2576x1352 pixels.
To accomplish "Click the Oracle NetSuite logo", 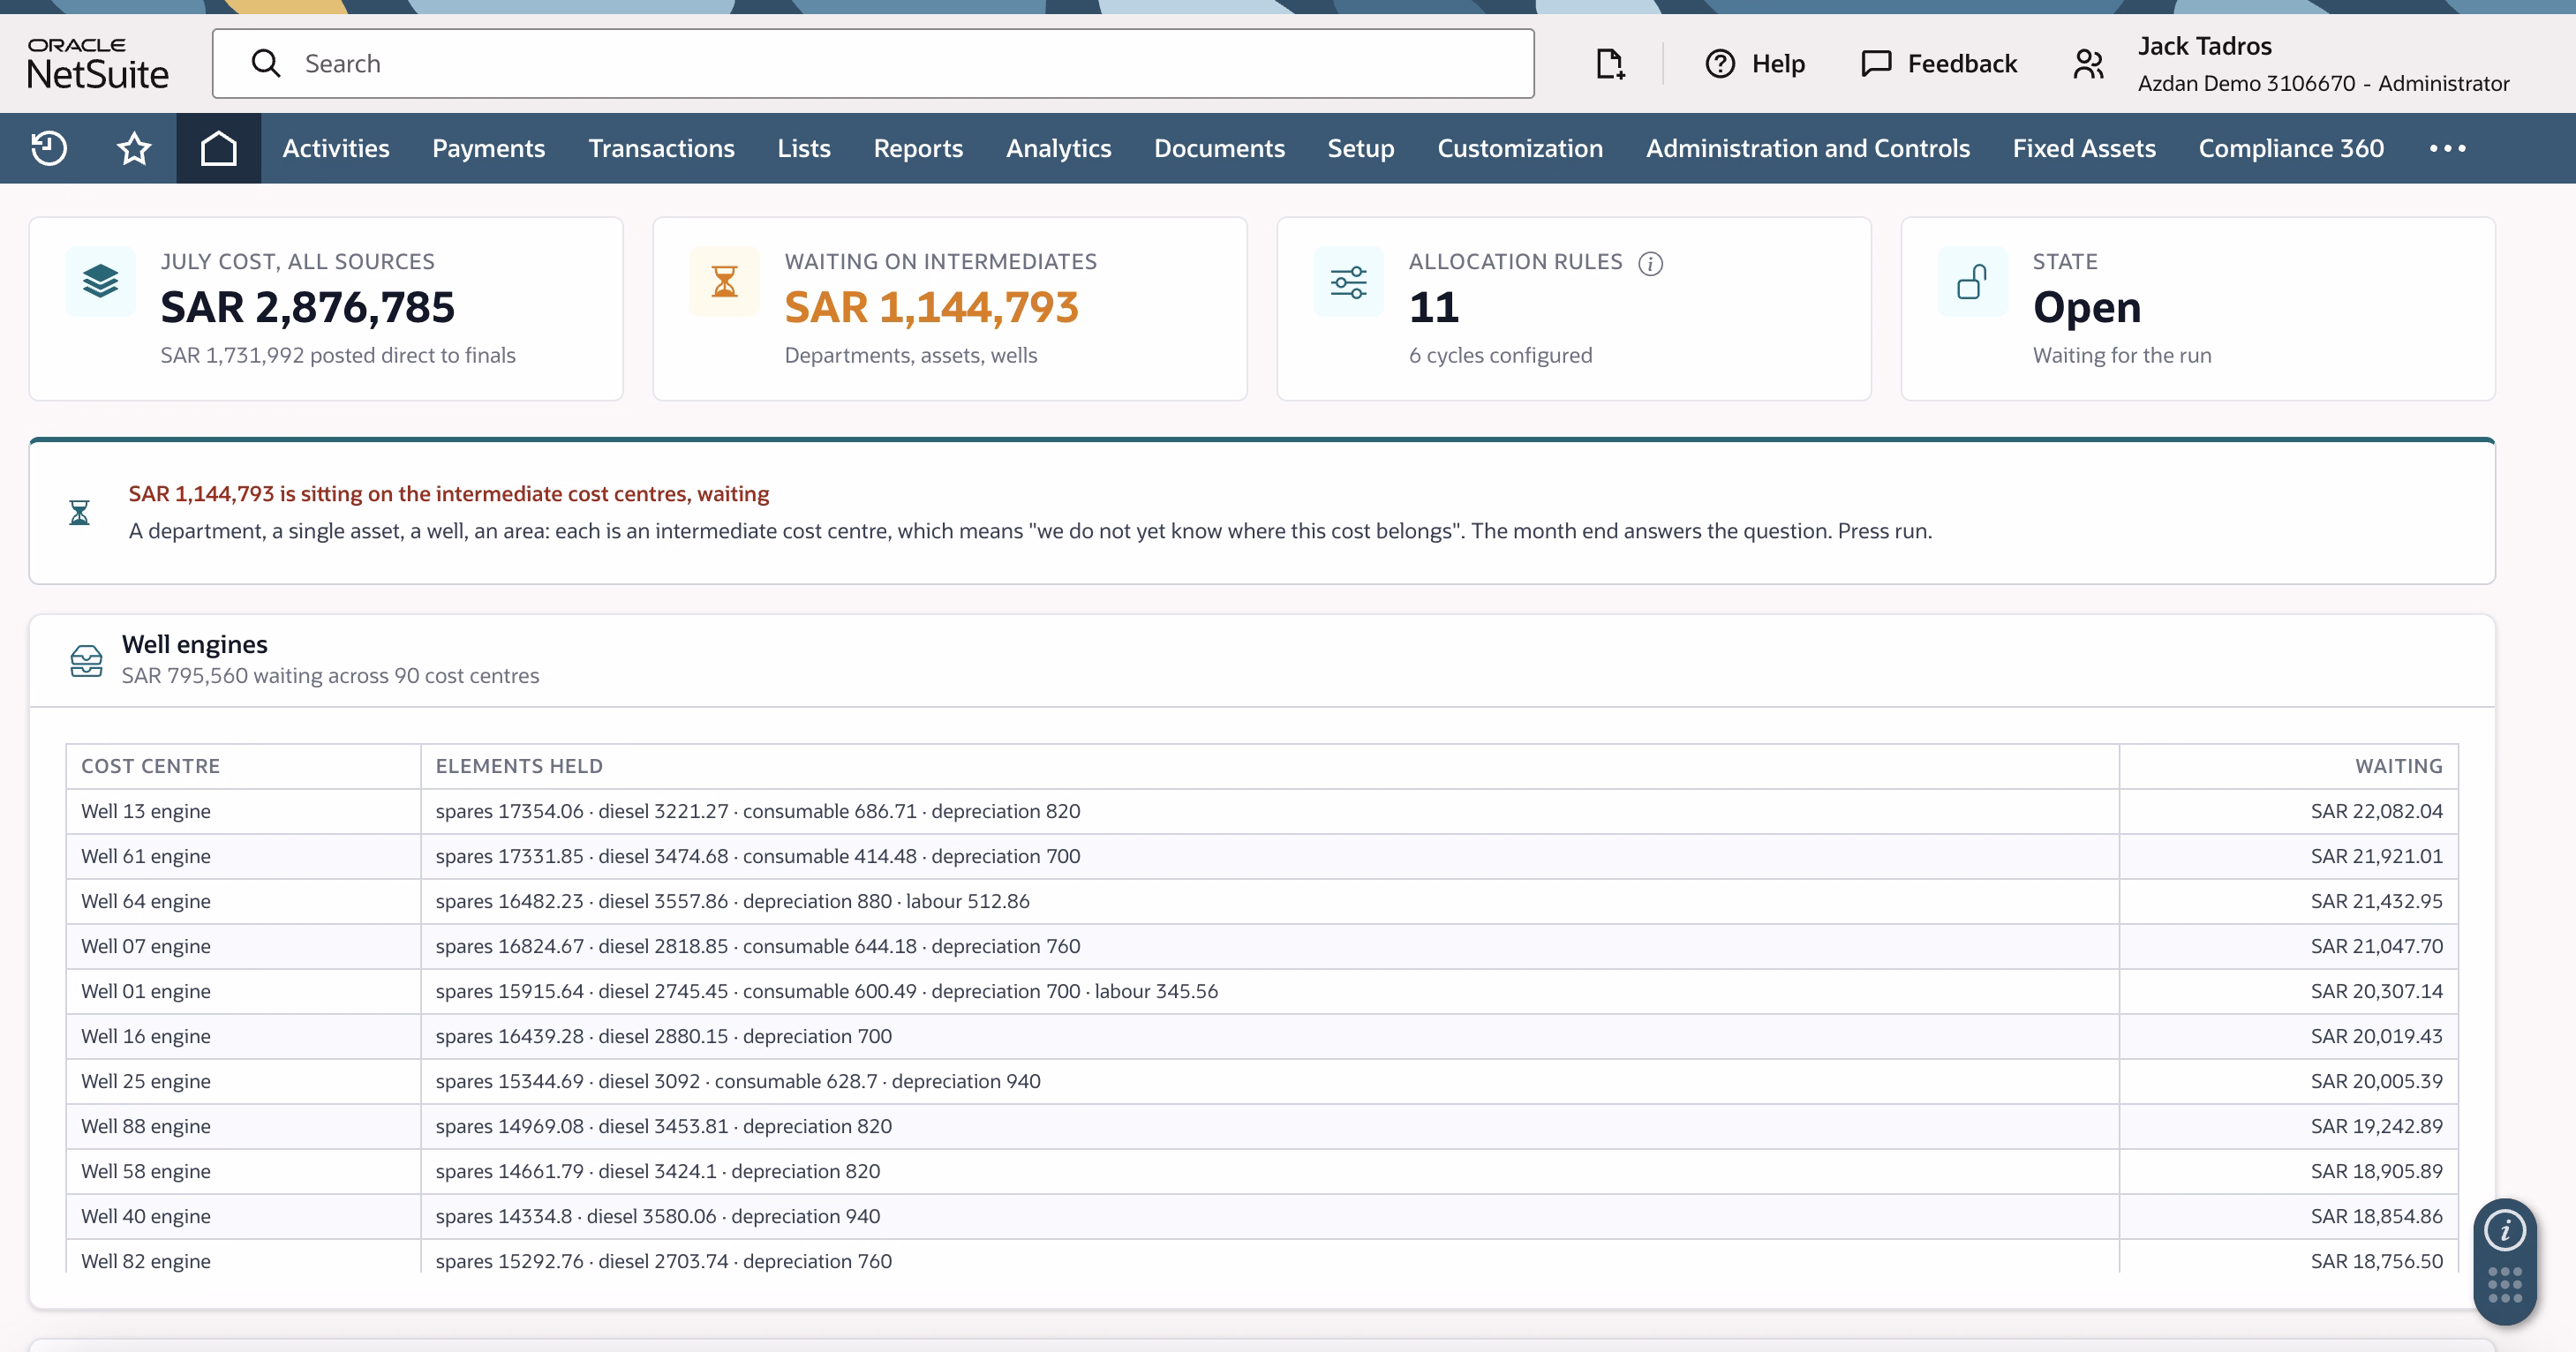I will point(98,63).
